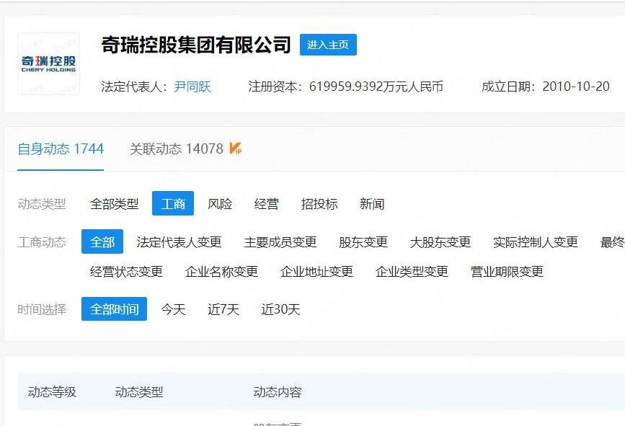Switch to the 自身动态 1744 tab
Image resolution: width=625 pixels, height=426 pixels.
pyautogui.click(x=61, y=149)
